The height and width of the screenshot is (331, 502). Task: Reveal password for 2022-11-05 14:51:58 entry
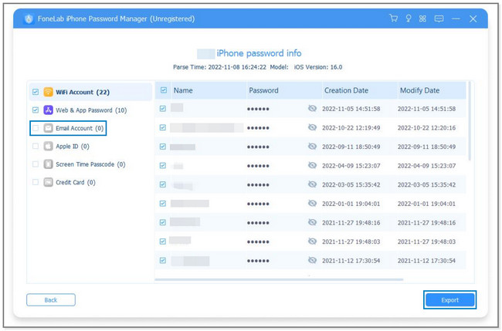click(x=312, y=109)
